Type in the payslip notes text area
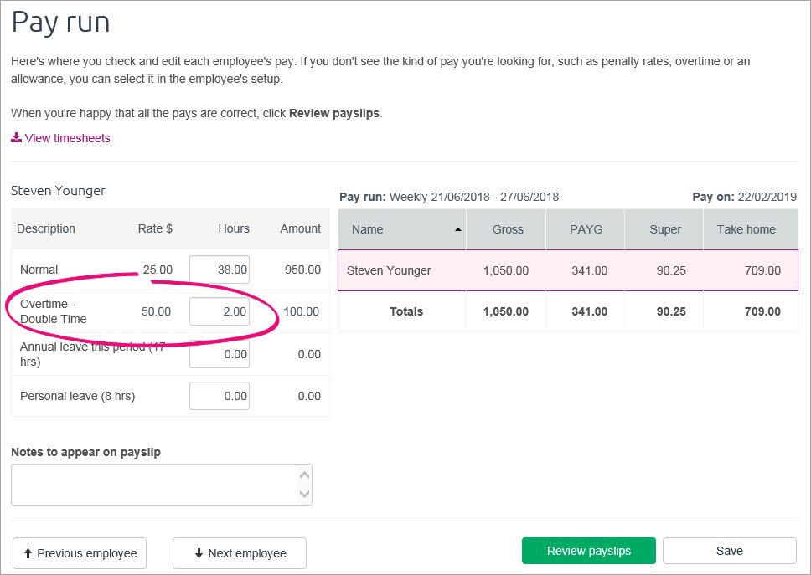The width and height of the screenshot is (811, 575). click(x=155, y=485)
